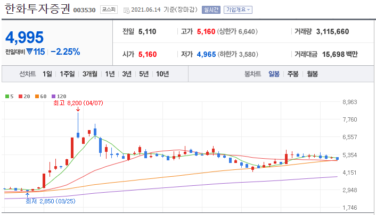This screenshot has width=376, height=215.
Task: Select the 3개월 line chart tab
Action: click(90, 74)
